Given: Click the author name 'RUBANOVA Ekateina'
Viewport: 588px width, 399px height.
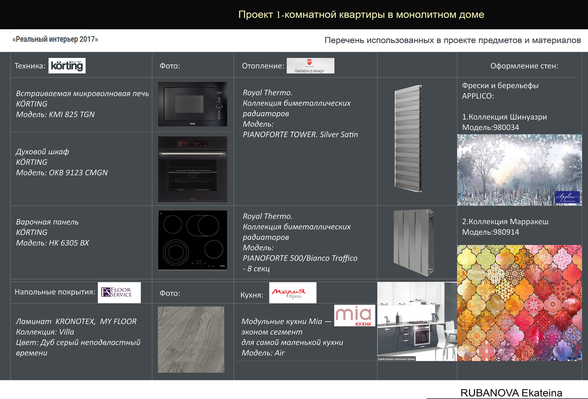Looking at the screenshot, I should (511, 393).
